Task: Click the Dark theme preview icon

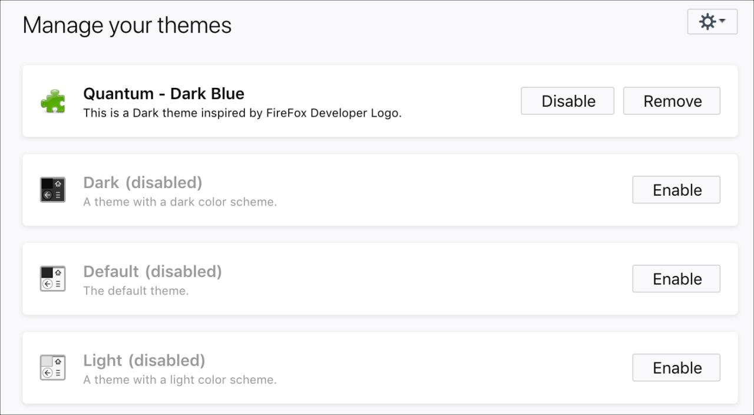Action: pos(52,190)
